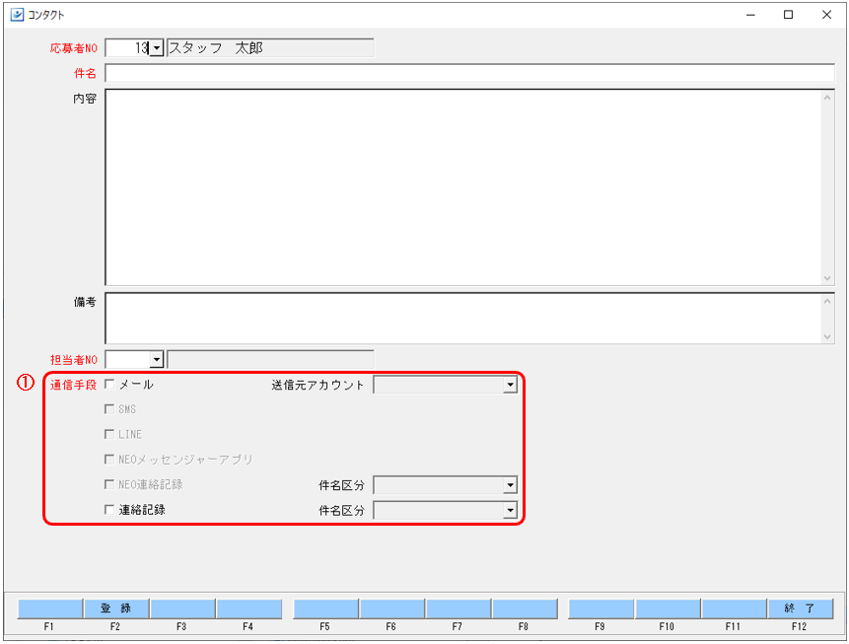
Task: Minimize the コンタクト window
Action: pyautogui.click(x=750, y=15)
